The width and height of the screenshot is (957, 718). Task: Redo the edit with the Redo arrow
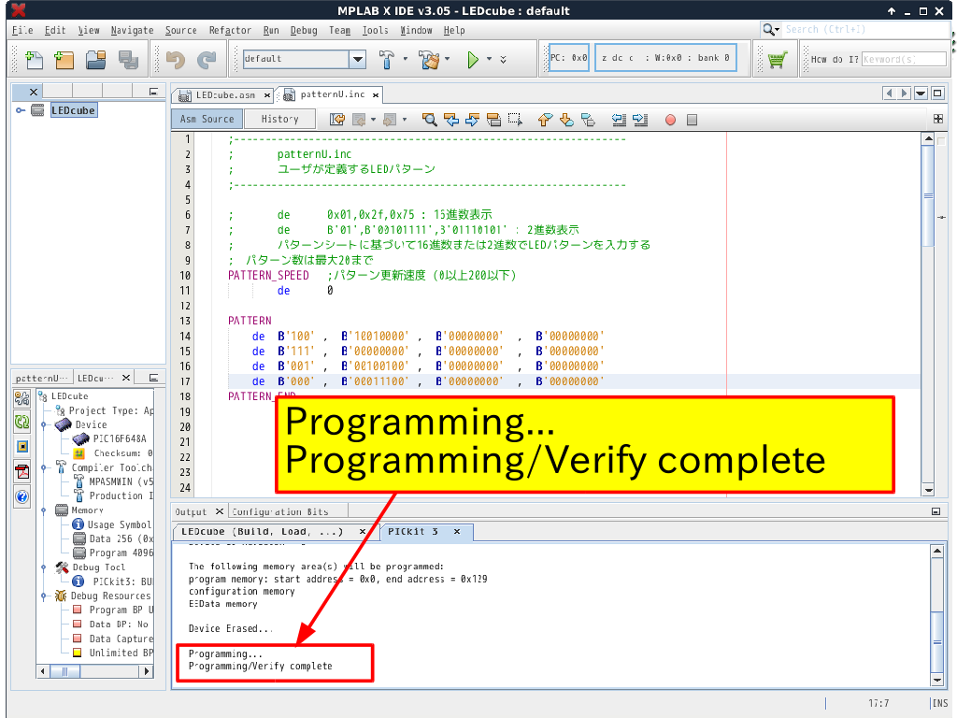[x=207, y=59]
